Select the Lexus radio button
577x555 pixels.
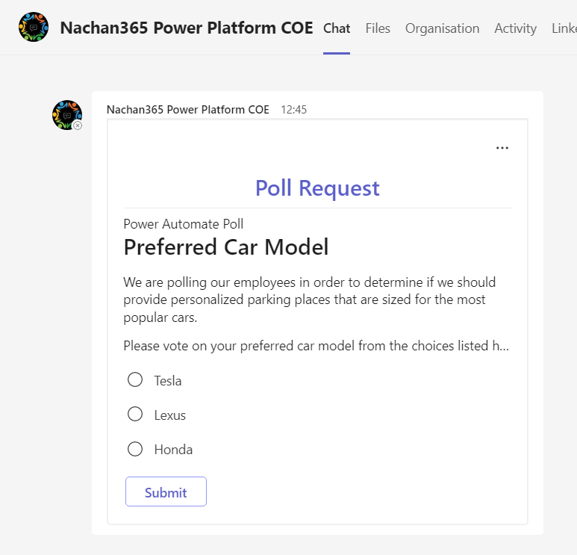pos(135,415)
